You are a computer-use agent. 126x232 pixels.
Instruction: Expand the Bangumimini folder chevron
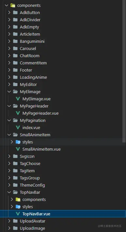click(9, 41)
